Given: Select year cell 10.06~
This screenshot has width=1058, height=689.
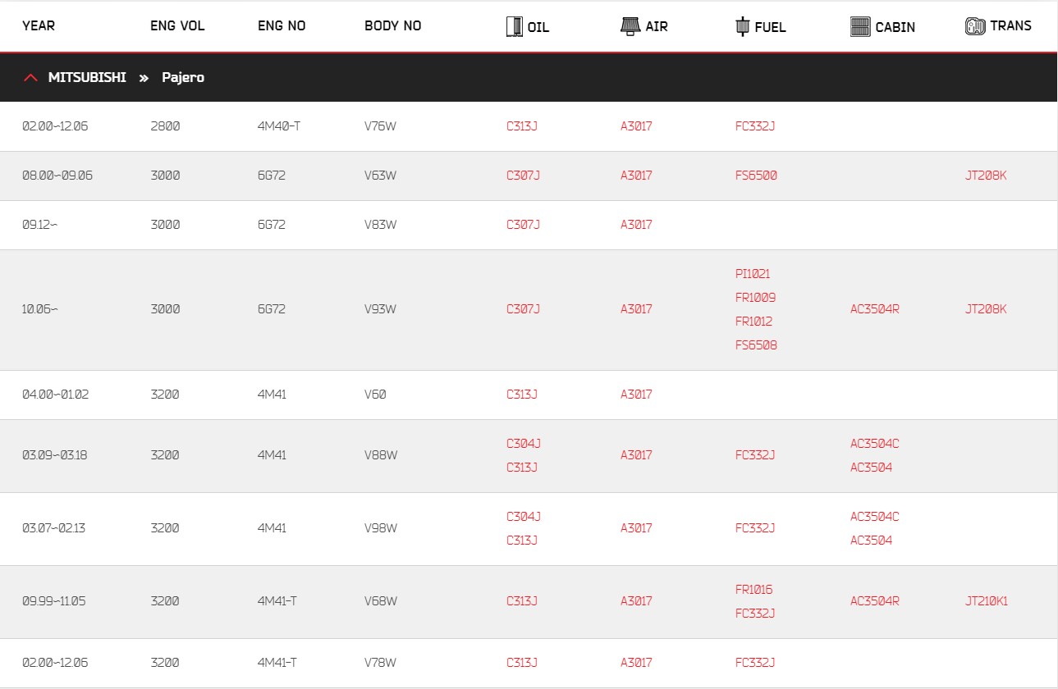Looking at the screenshot, I should (x=40, y=309).
